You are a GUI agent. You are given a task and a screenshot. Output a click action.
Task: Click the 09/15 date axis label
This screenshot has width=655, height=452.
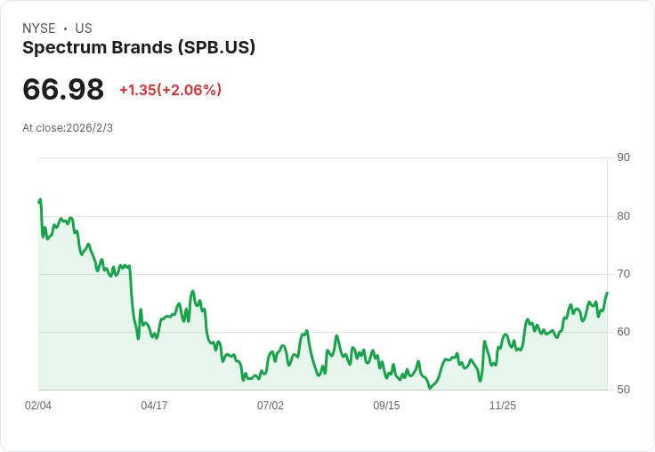(386, 405)
